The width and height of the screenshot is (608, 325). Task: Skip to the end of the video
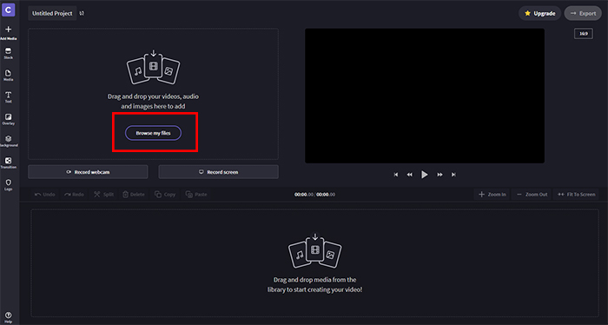click(x=453, y=175)
